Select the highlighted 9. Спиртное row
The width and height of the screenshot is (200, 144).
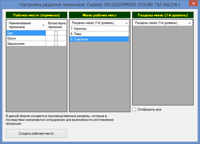point(99,39)
